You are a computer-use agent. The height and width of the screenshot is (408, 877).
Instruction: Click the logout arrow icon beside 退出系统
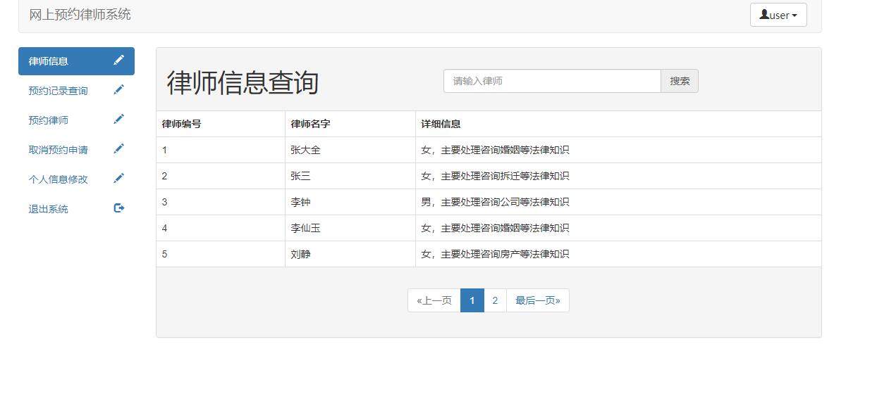tap(119, 208)
